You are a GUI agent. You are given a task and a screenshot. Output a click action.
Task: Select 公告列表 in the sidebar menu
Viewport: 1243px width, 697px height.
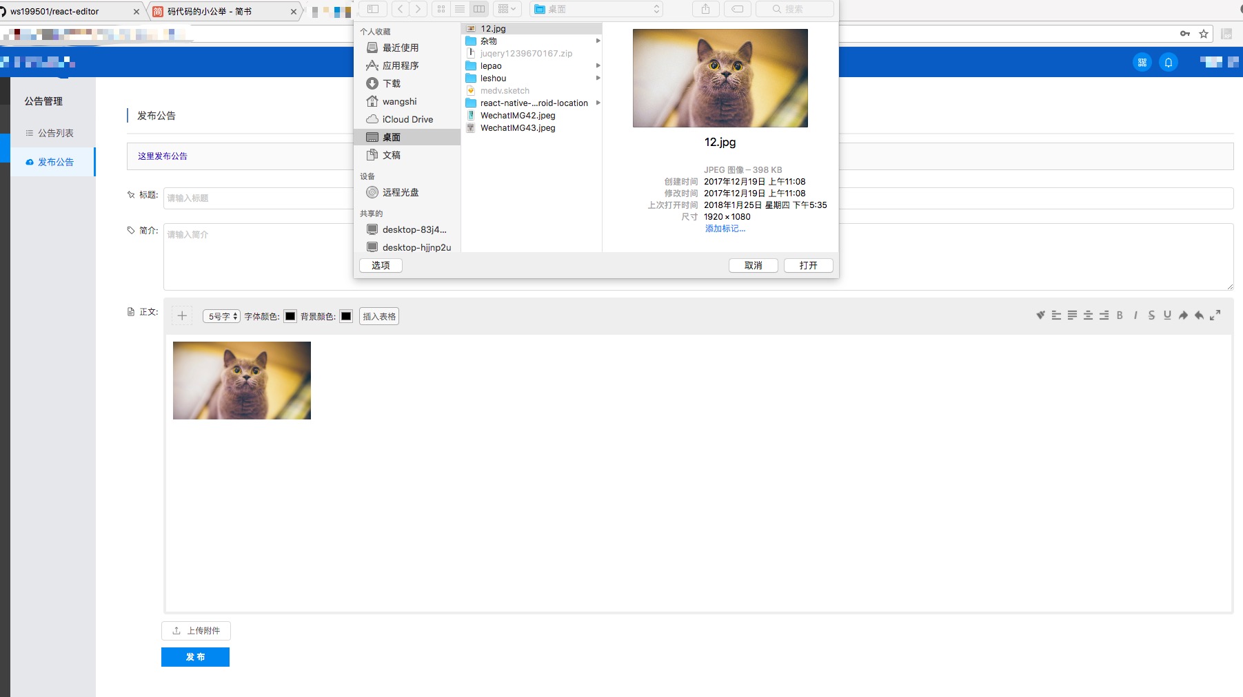point(53,133)
